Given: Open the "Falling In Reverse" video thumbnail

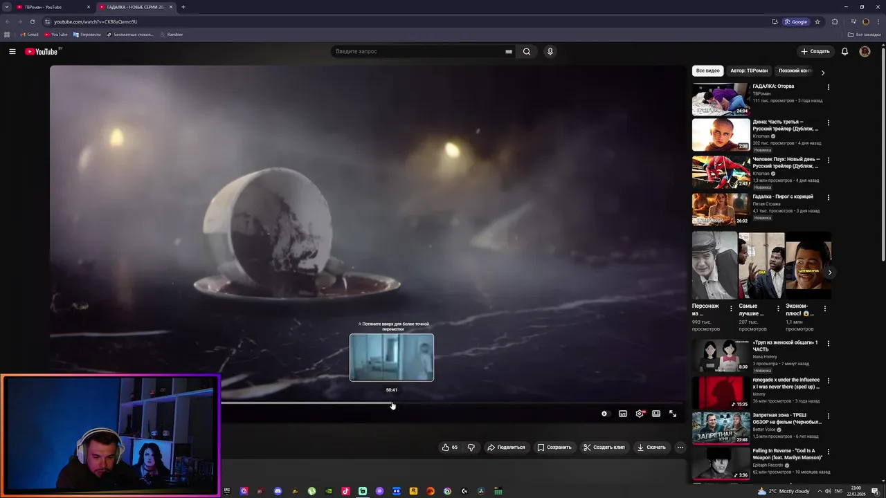Looking at the screenshot, I should pyautogui.click(x=721, y=464).
